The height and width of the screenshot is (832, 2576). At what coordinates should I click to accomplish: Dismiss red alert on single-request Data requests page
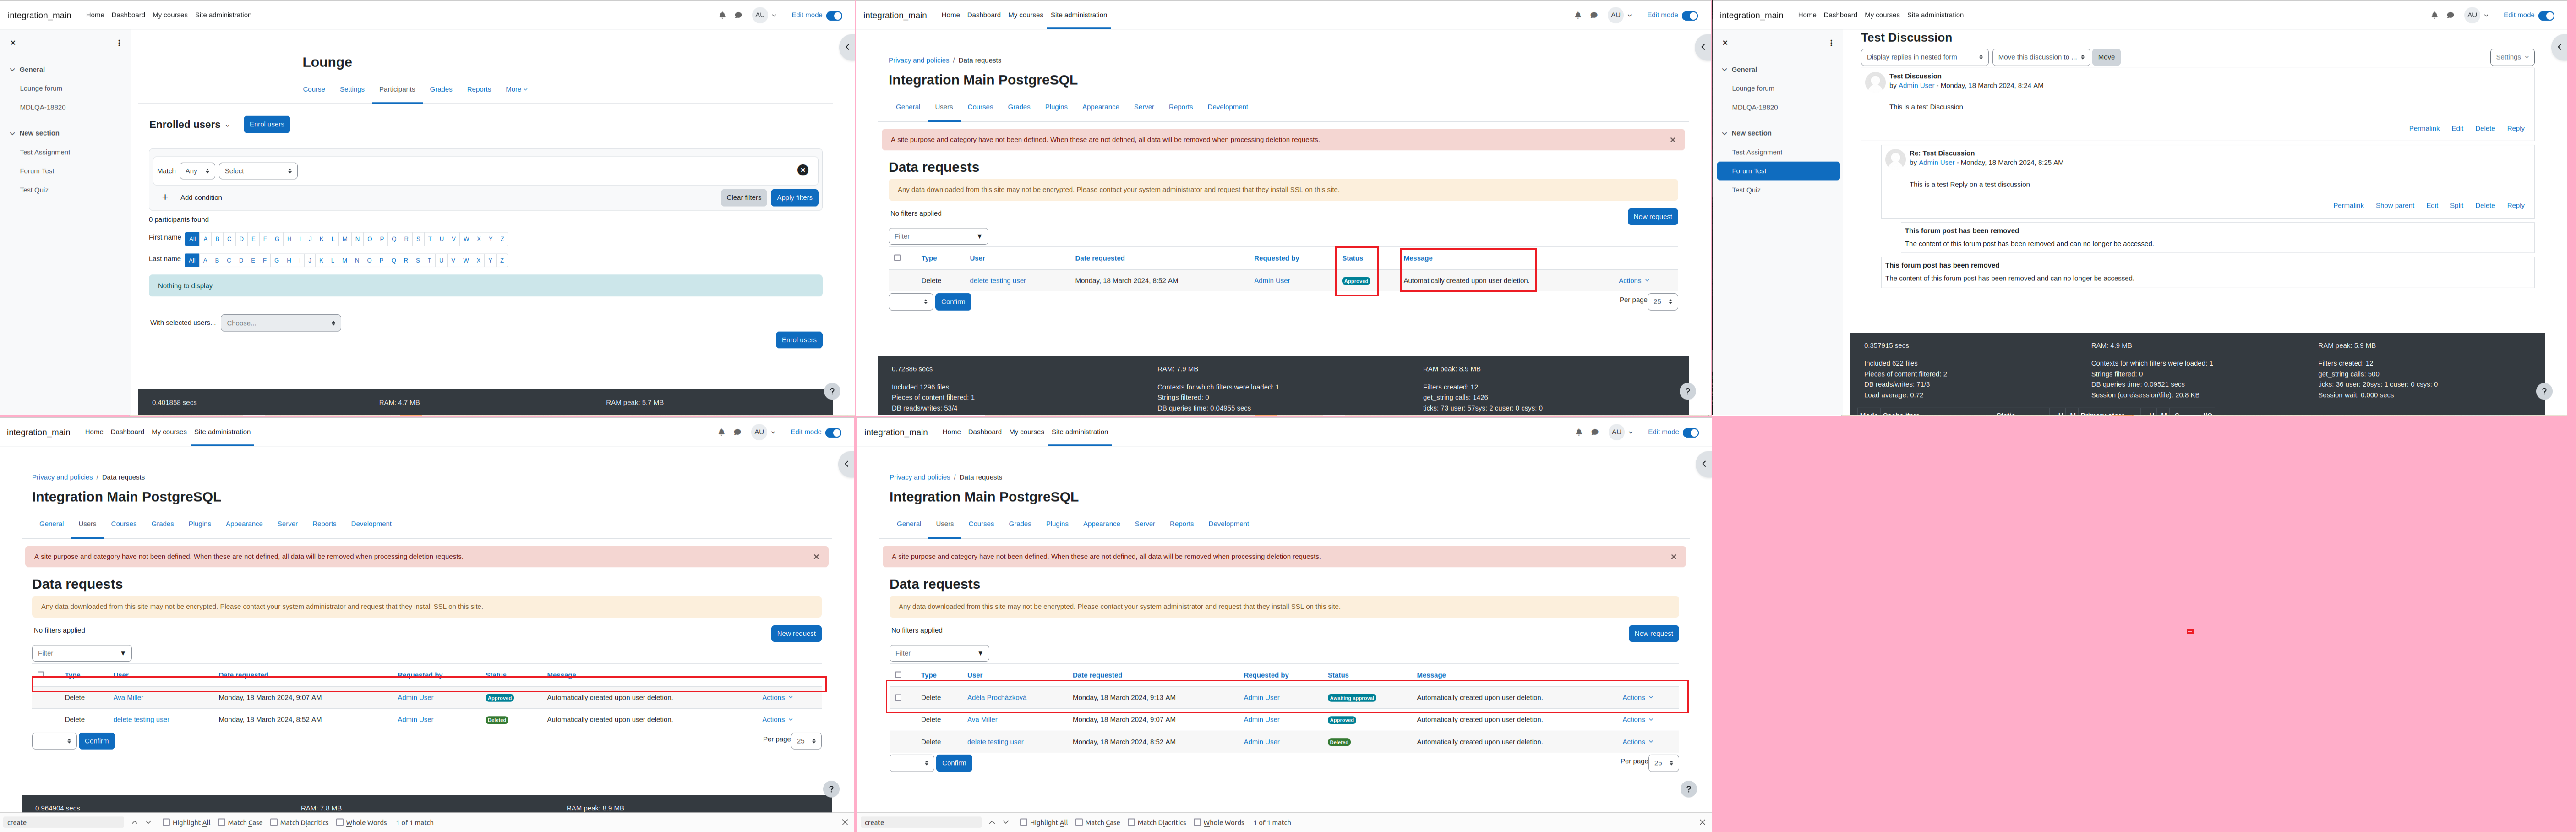tap(1673, 140)
